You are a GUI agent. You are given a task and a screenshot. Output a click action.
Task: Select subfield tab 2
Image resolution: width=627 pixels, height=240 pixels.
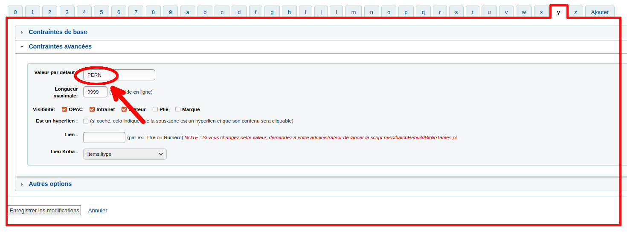49,12
